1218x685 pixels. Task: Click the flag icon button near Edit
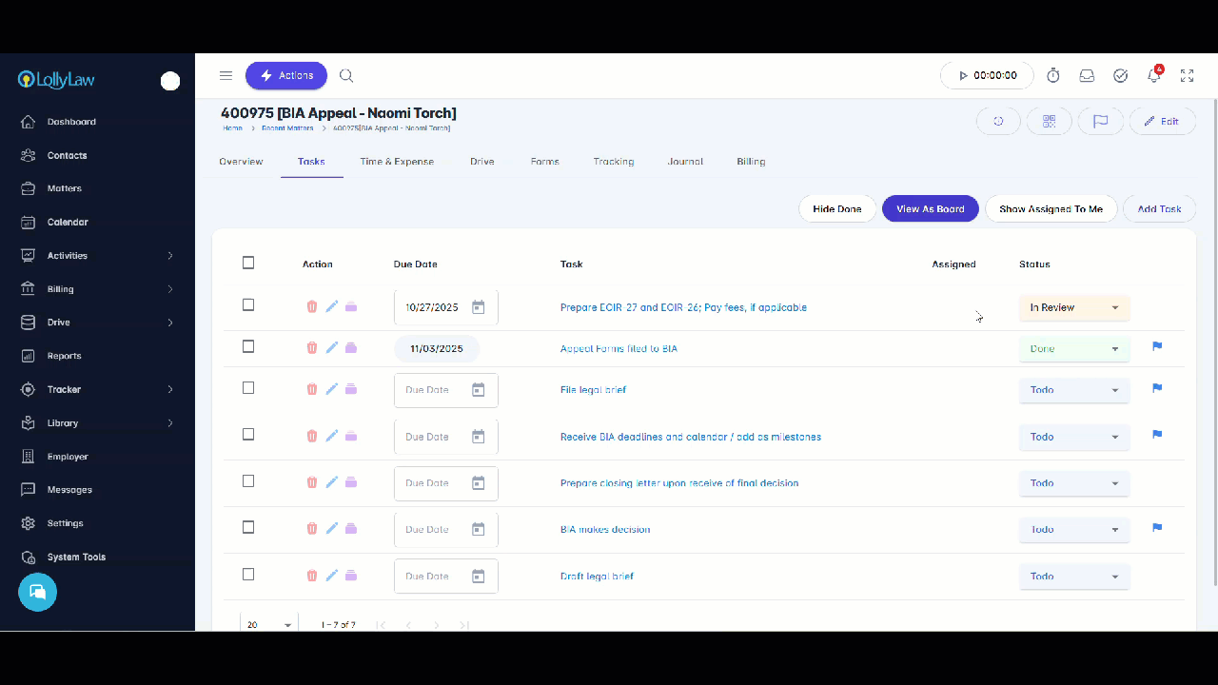coord(1101,122)
